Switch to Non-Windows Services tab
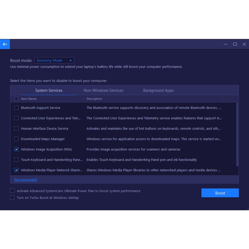 [103, 90]
